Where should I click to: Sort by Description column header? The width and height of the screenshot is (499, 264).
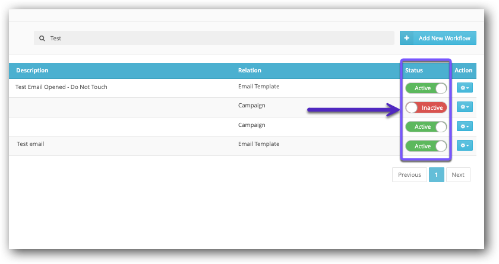point(32,70)
